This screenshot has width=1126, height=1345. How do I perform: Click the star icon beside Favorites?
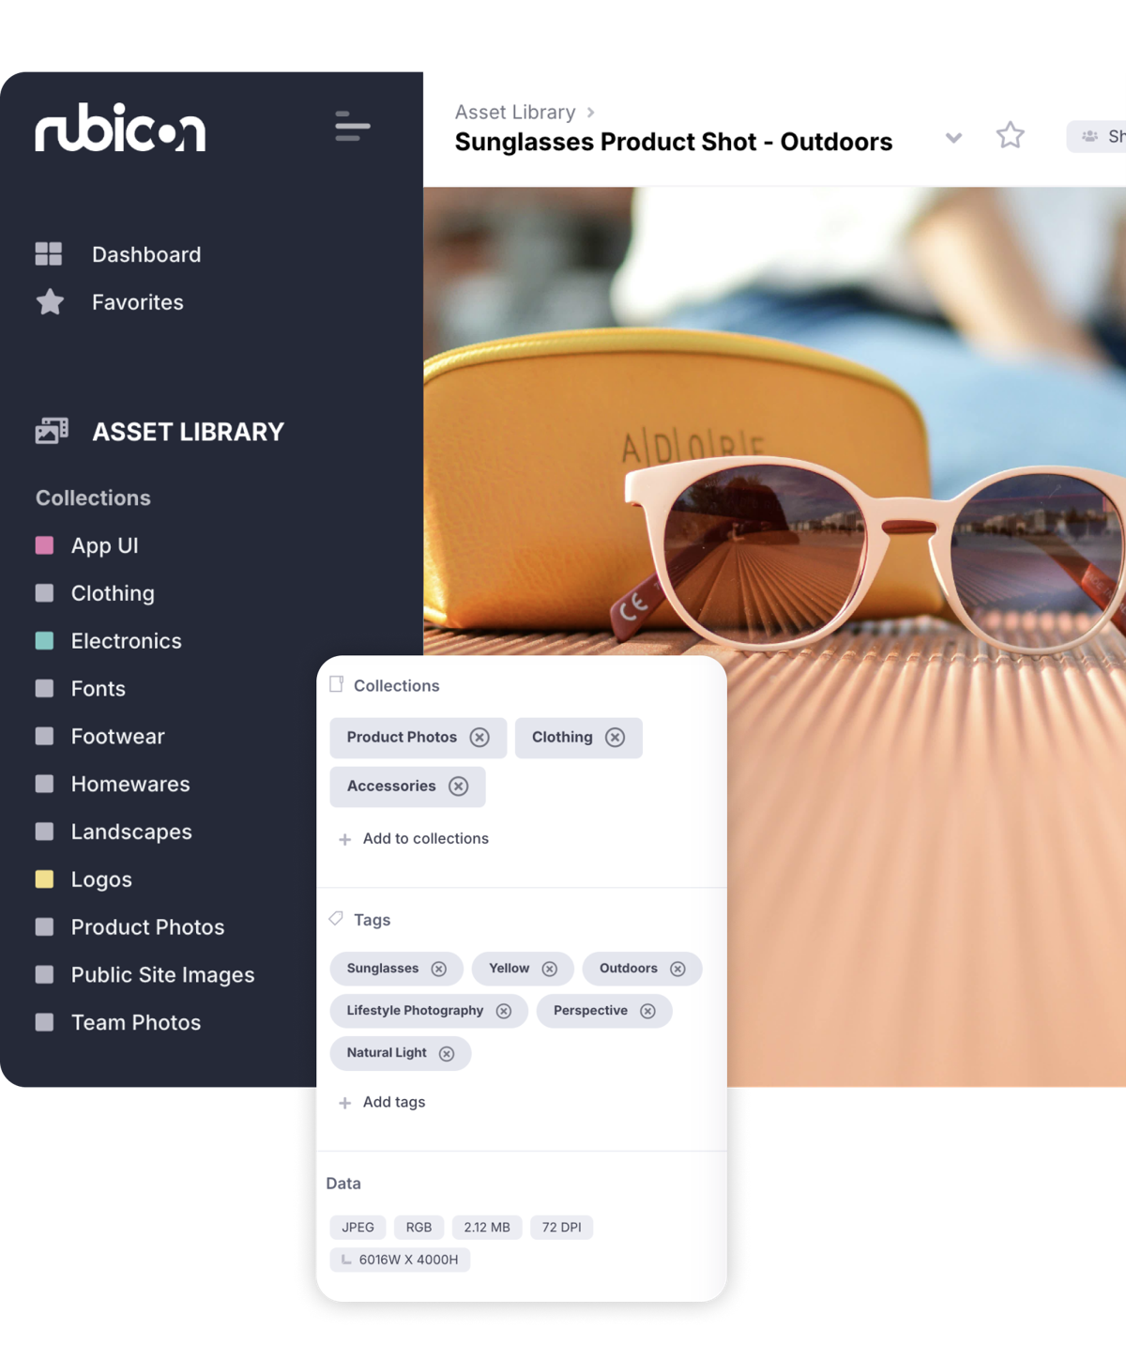49,302
